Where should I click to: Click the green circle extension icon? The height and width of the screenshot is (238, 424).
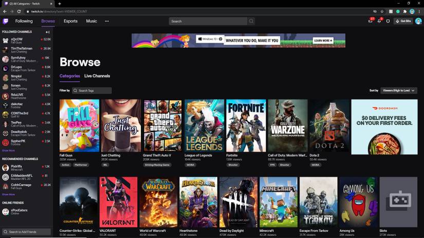pyautogui.click(x=398, y=11)
